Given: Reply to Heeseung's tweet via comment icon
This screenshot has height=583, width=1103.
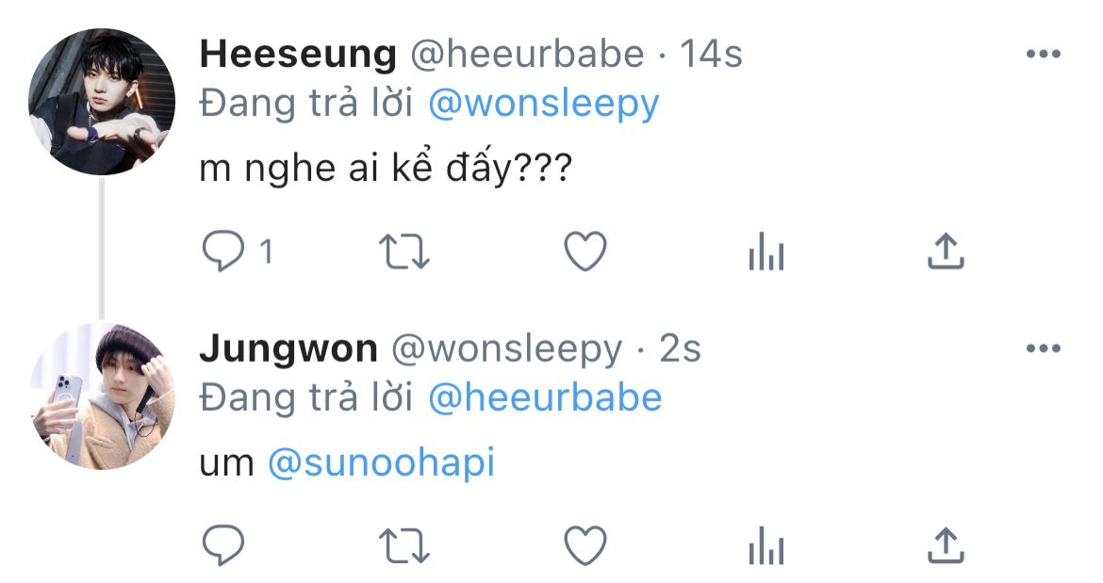Looking at the screenshot, I should point(223,251).
